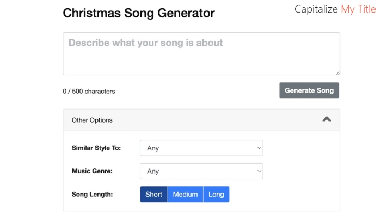Image resolution: width=381 pixels, height=218 pixels.
Task: Click the Other Options title text
Action: (x=92, y=120)
